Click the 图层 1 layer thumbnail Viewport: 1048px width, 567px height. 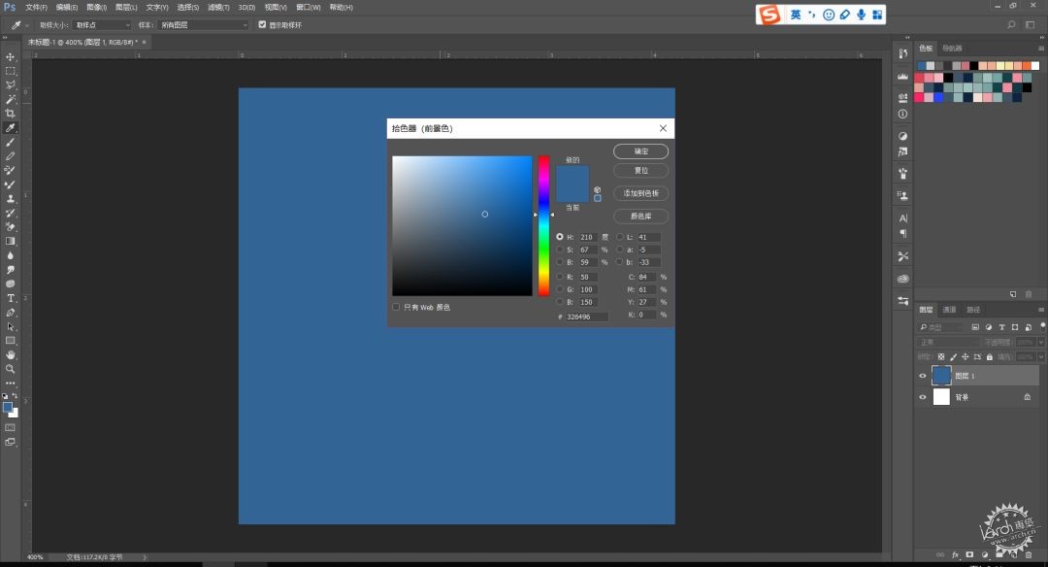tap(941, 376)
